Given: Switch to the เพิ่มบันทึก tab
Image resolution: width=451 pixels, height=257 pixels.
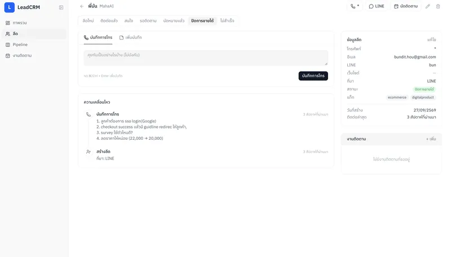Looking at the screenshot, I should click(131, 37).
